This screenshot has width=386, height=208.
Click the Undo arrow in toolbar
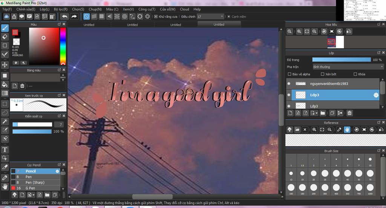point(64,17)
